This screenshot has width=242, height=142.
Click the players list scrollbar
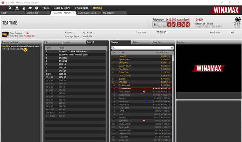(x=173, y=58)
